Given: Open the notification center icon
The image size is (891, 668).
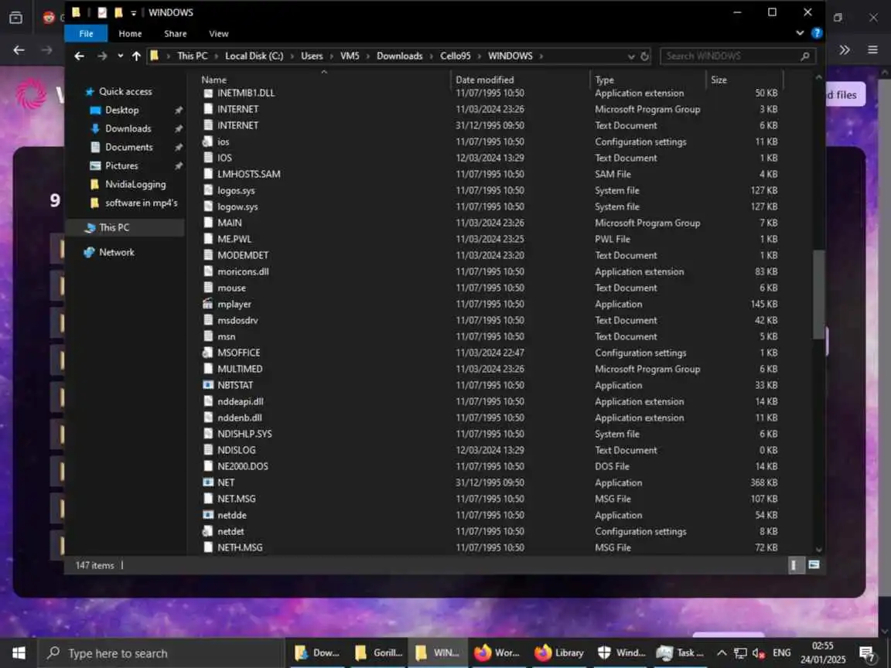Looking at the screenshot, I should [x=867, y=654].
